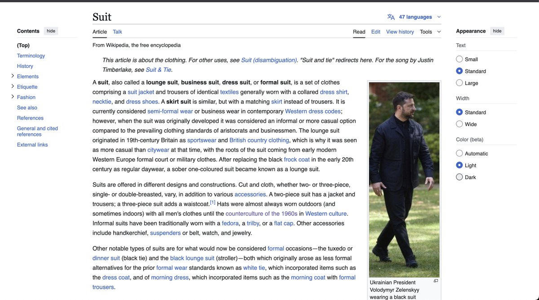Follow the semi-formal wear link
This screenshot has width=539, height=300.
pos(170,111)
